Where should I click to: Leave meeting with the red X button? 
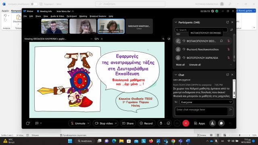click(186, 123)
